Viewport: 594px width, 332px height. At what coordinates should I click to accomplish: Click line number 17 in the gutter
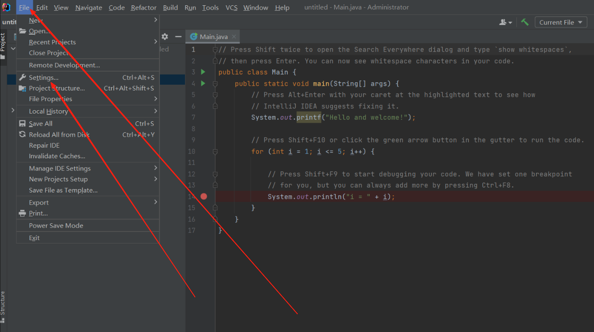click(x=192, y=230)
